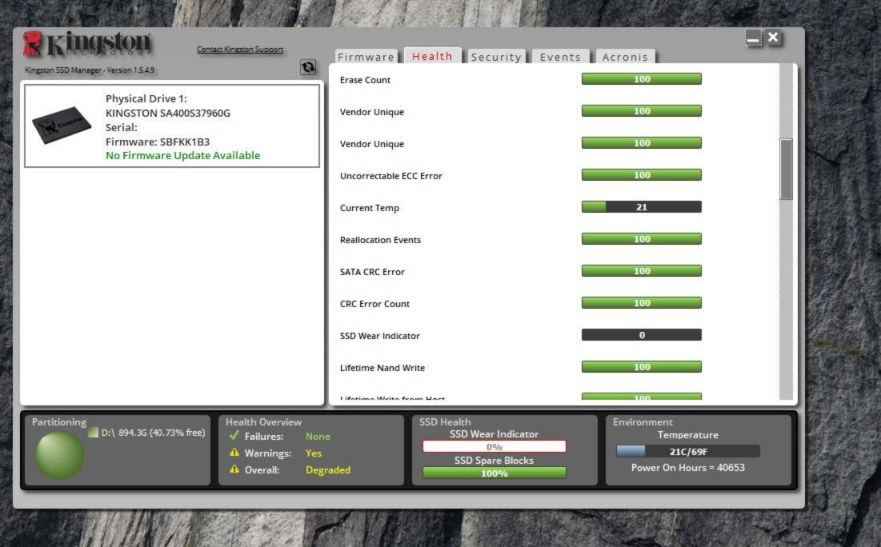Click the Current Temp bar showing 21
The width and height of the screenshot is (881, 547).
coord(641,207)
